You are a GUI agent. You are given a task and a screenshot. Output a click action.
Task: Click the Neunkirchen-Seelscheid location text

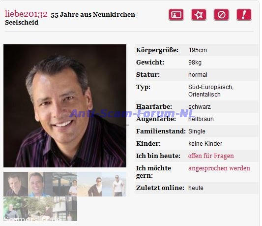pyautogui.click(x=71, y=18)
